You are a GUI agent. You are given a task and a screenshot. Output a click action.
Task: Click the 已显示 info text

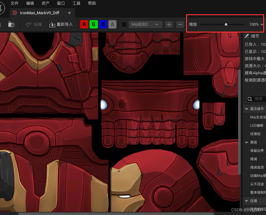click(x=255, y=52)
